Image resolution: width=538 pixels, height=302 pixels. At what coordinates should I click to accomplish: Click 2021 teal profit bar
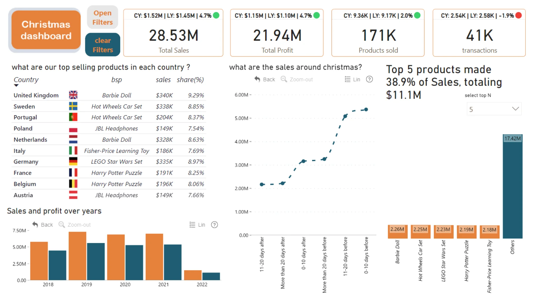[173, 262]
